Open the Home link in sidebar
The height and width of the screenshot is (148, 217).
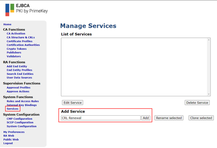click(x=7, y=24)
